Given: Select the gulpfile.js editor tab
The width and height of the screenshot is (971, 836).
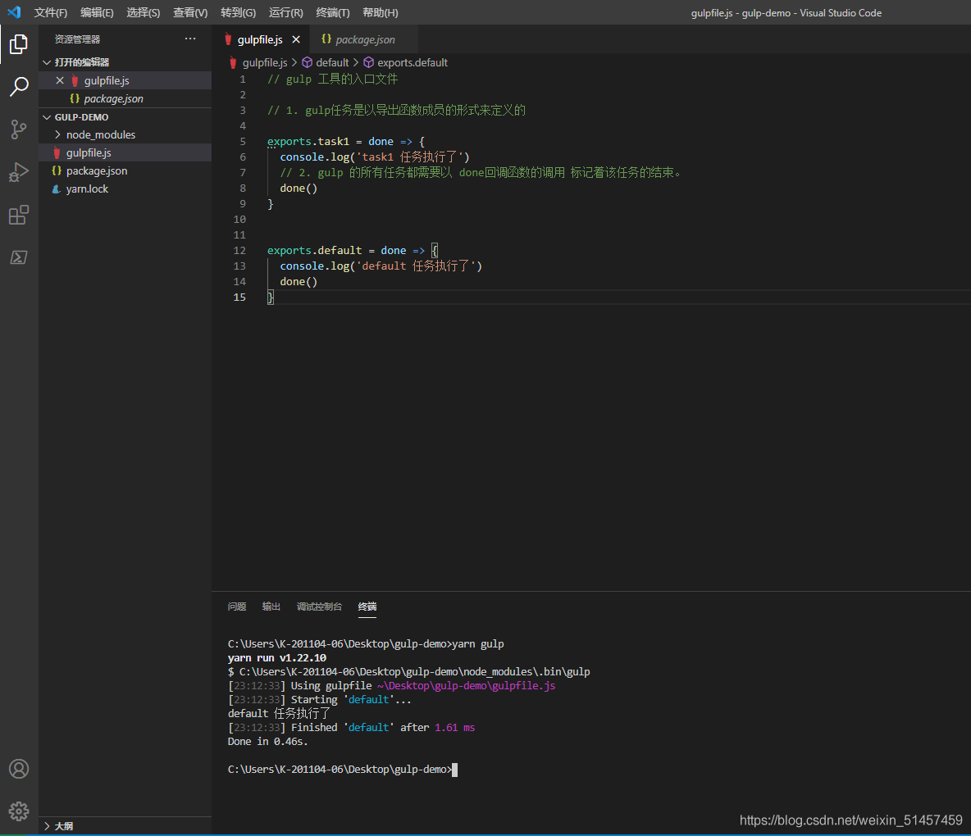Looking at the screenshot, I should click(259, 39).
